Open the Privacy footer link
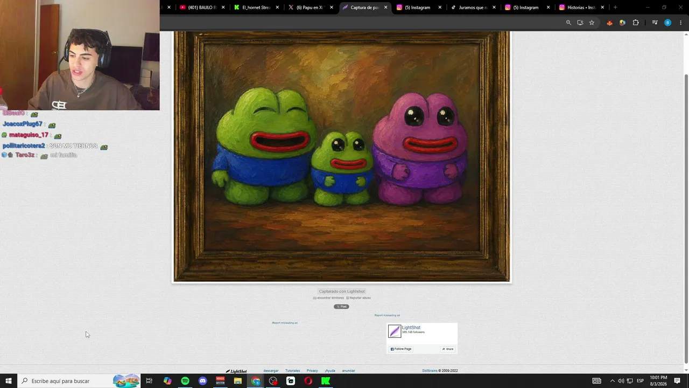Image resolution: width=689 pixels, height=388 pixels. pyautogui.click(x=312, y=371)
